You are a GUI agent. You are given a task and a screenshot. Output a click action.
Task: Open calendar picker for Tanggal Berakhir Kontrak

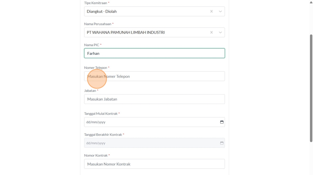(222, 143)
